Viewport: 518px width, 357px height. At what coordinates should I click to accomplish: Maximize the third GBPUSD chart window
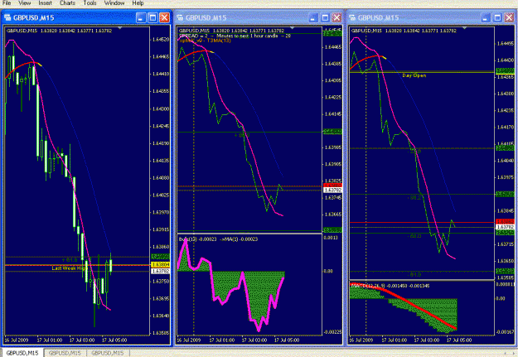coord(497,17)
